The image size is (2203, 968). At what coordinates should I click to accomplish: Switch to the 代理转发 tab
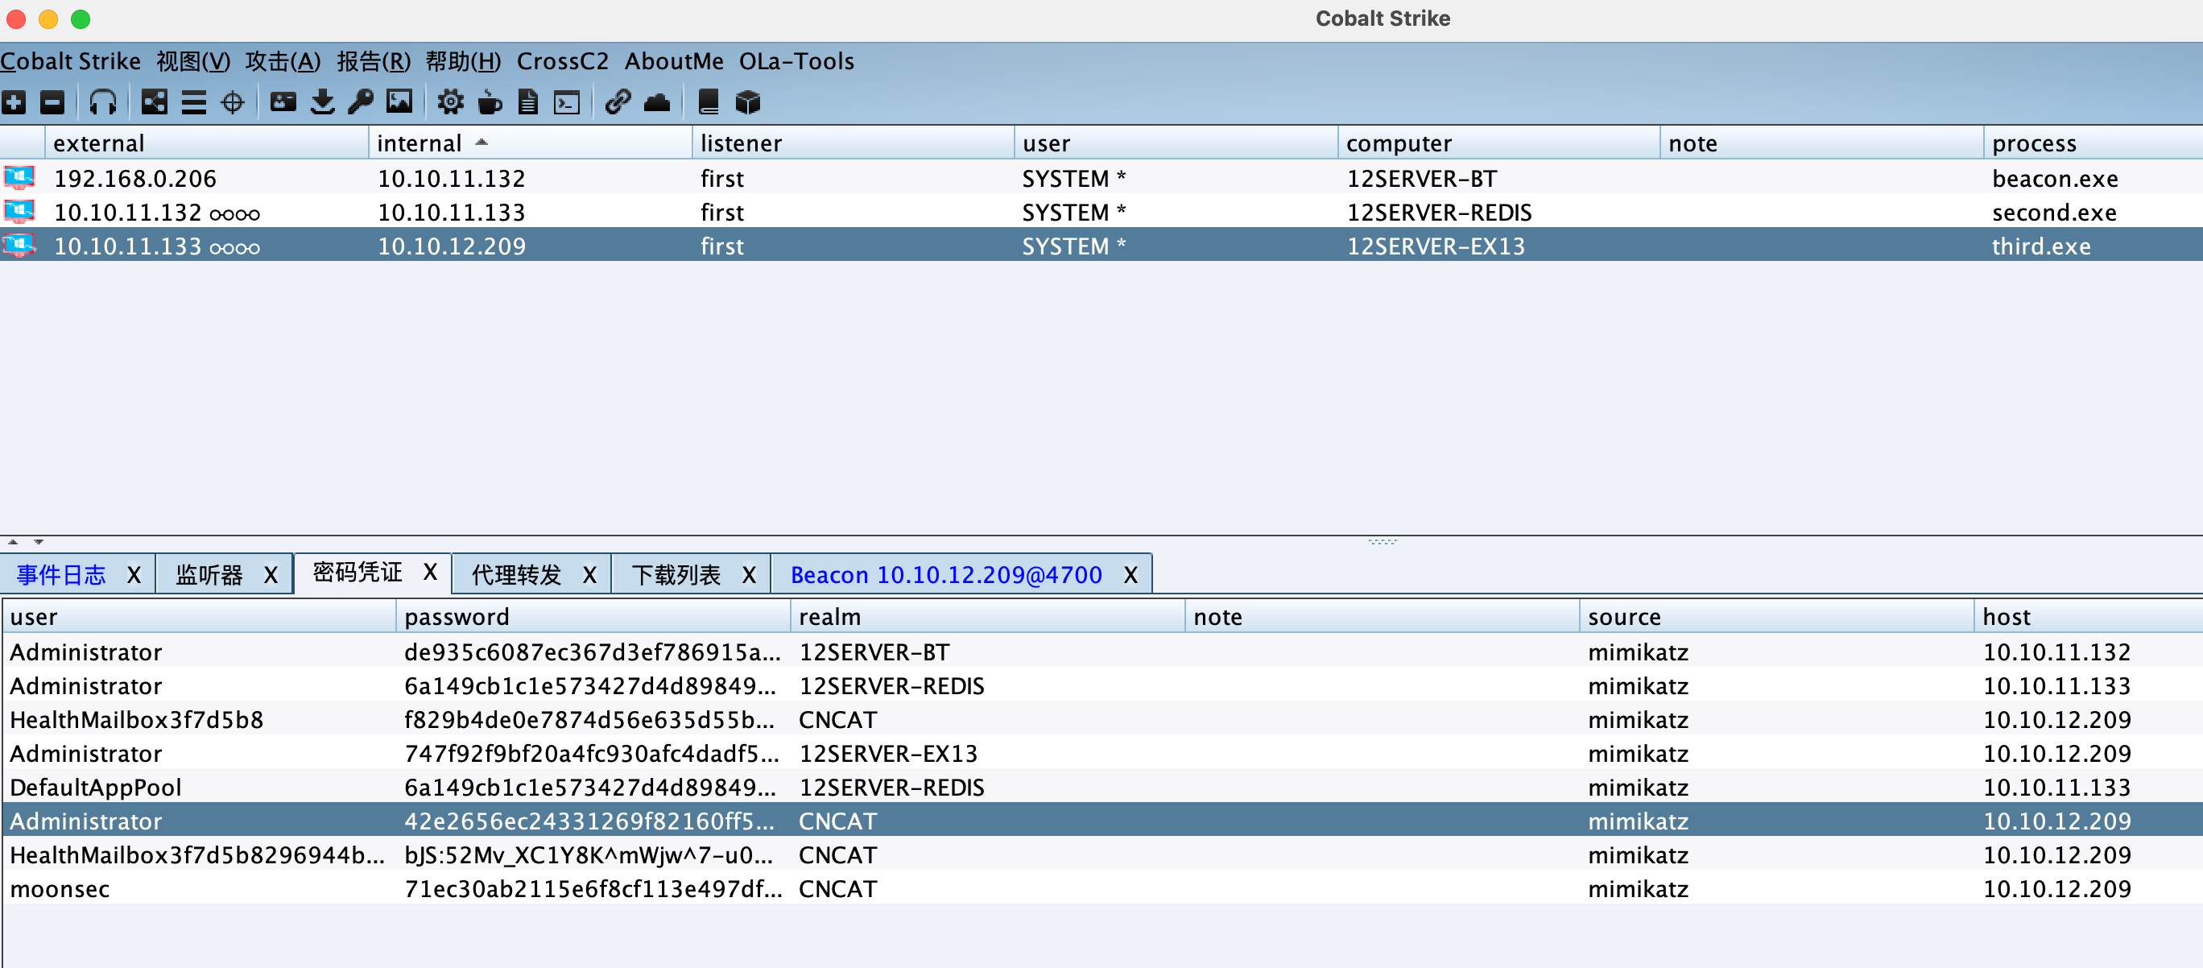click(x=515, y=575)
